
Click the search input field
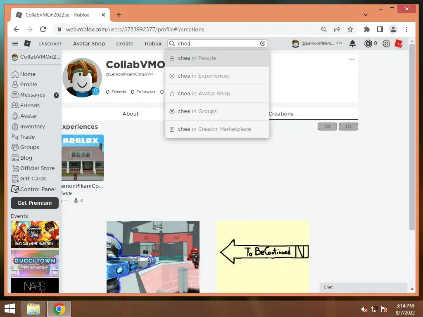pyautogui.click(x=217, y=43)
